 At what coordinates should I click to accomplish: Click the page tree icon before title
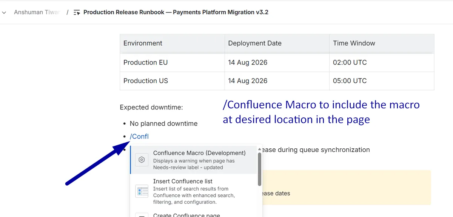(77, 12)
